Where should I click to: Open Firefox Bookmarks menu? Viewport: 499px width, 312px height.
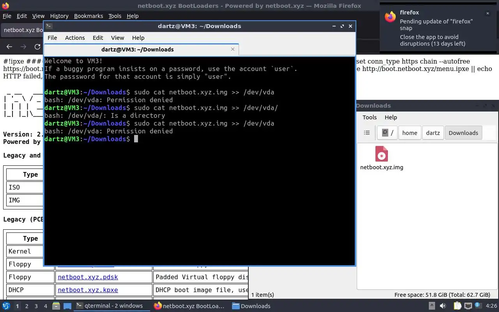(x=88, y=16)
